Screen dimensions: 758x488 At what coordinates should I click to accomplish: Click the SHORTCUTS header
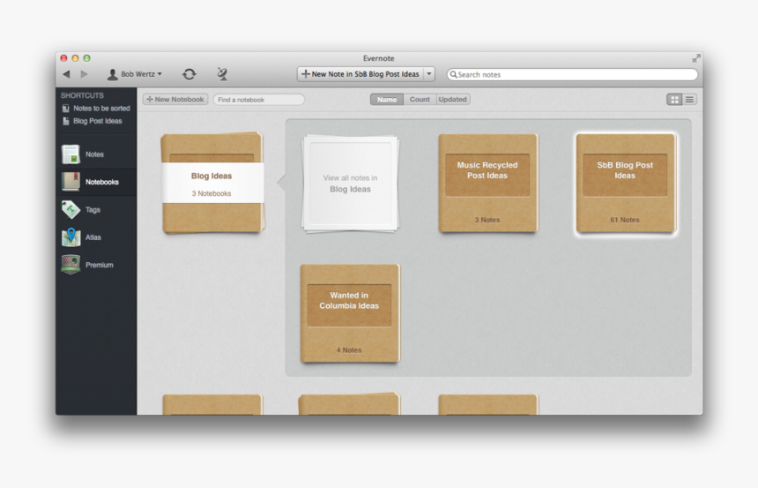82,95
